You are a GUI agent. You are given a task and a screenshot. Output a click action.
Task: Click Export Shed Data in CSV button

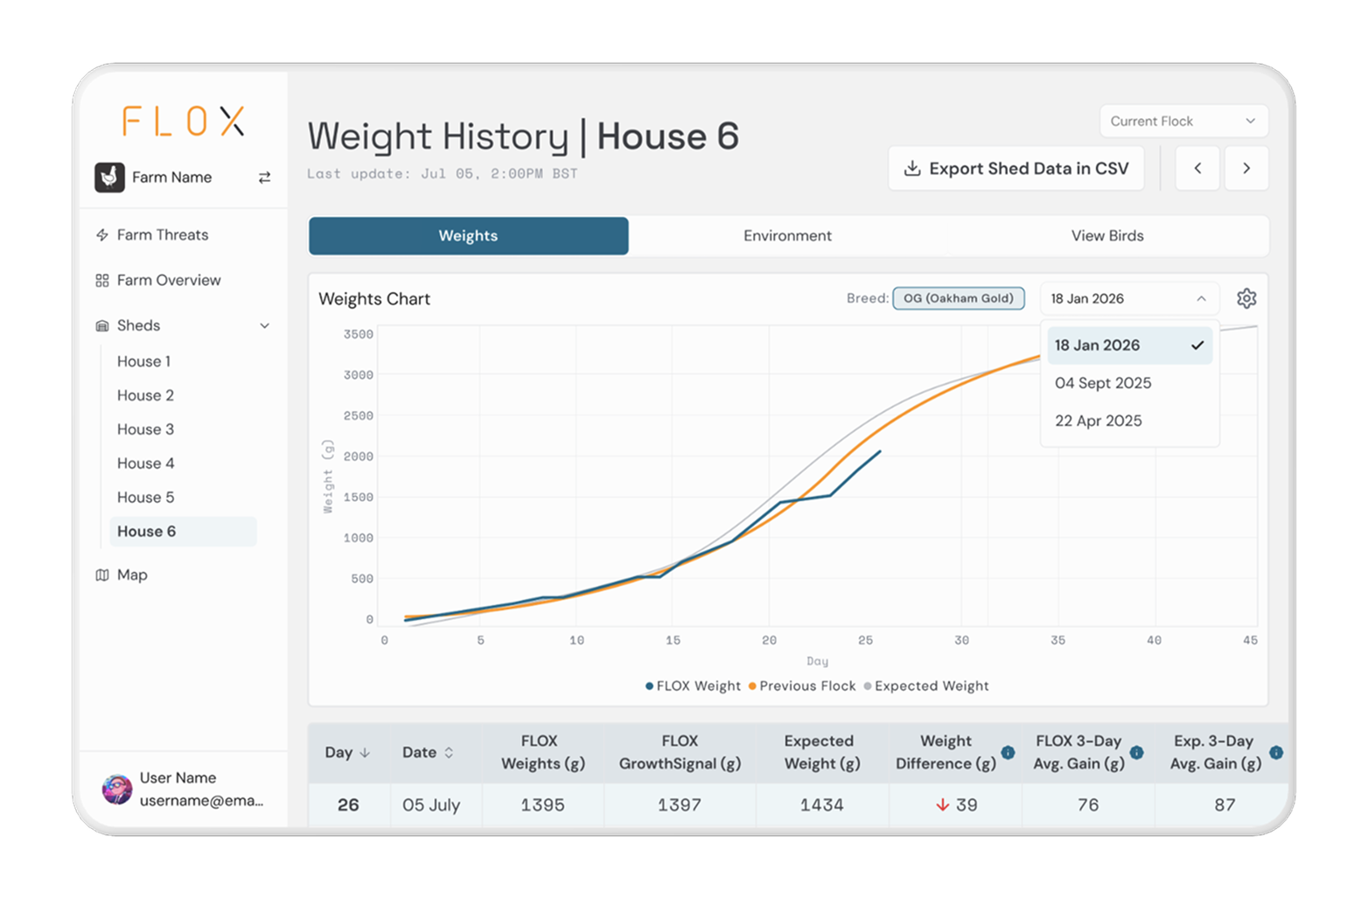1016,168
